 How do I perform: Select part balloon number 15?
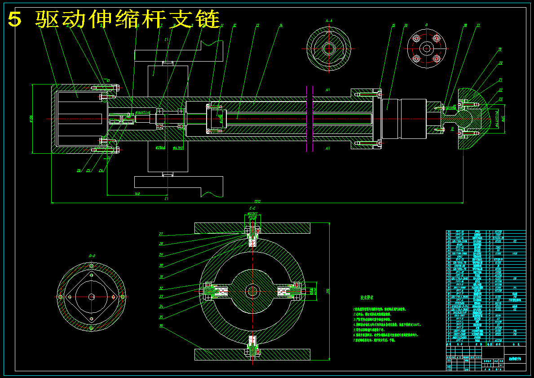393,25
